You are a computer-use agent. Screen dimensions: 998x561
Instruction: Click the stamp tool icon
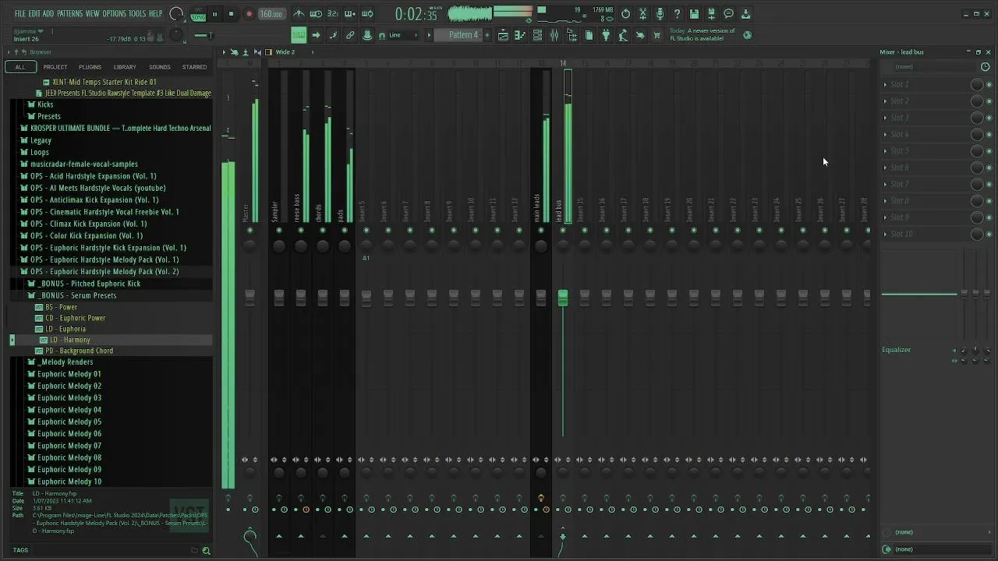[x=367, y=35]
